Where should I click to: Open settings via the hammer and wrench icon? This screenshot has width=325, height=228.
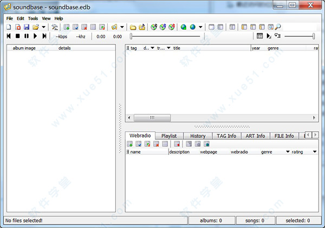[55, 27]
